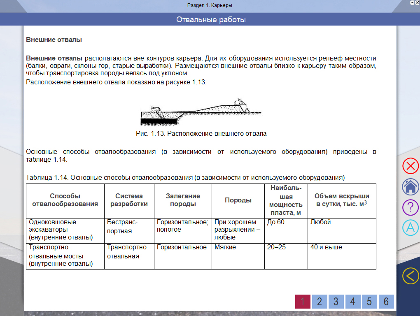Go to the home screen icon
This screenshot has height=316, width=420.
410,187
